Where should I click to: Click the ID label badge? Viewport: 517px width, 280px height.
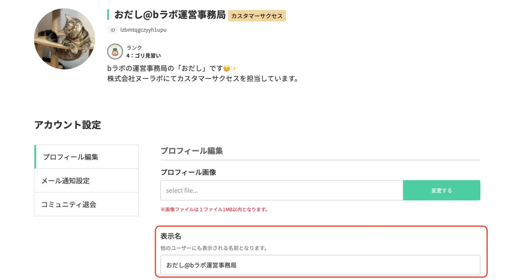[x=113, y=30]
